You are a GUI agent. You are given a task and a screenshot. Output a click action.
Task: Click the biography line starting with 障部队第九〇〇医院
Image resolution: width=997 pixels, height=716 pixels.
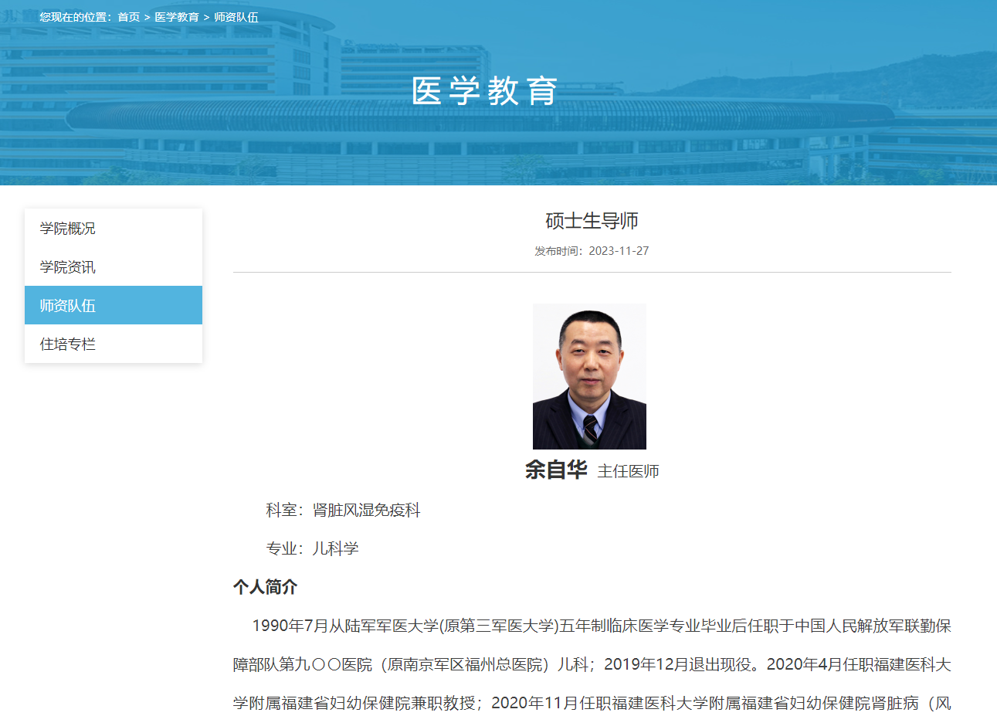pyautogui.click(x=592, y=664)
